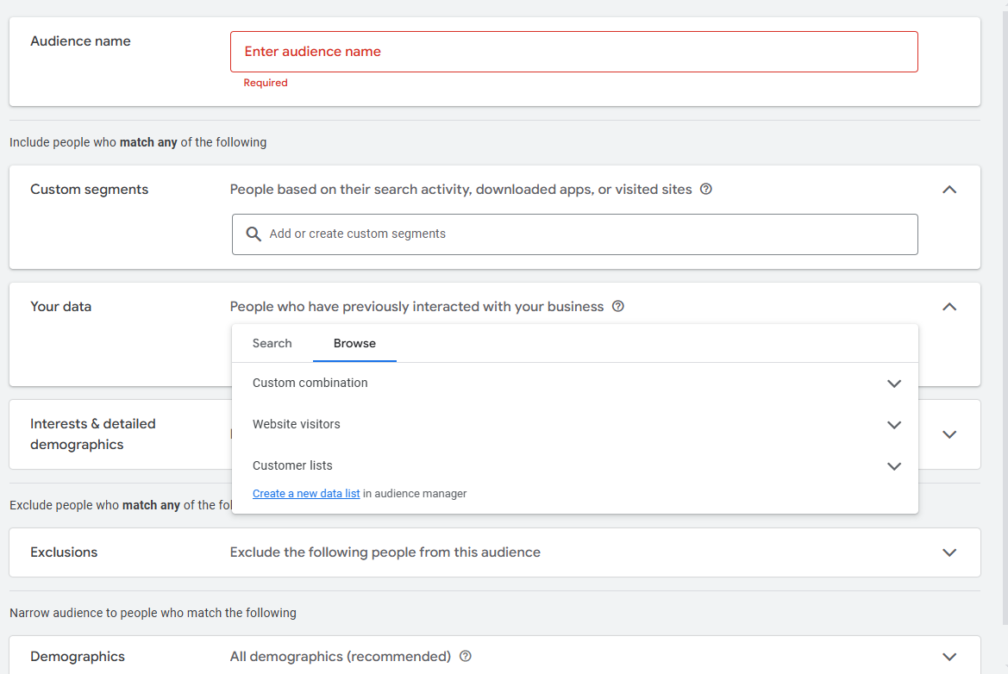Click the All demographics recommended label
This screenshot has width=1008, height=674.
coord(339,656)
